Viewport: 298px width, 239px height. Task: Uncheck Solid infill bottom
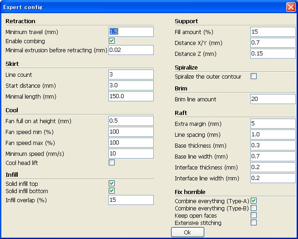111,191
